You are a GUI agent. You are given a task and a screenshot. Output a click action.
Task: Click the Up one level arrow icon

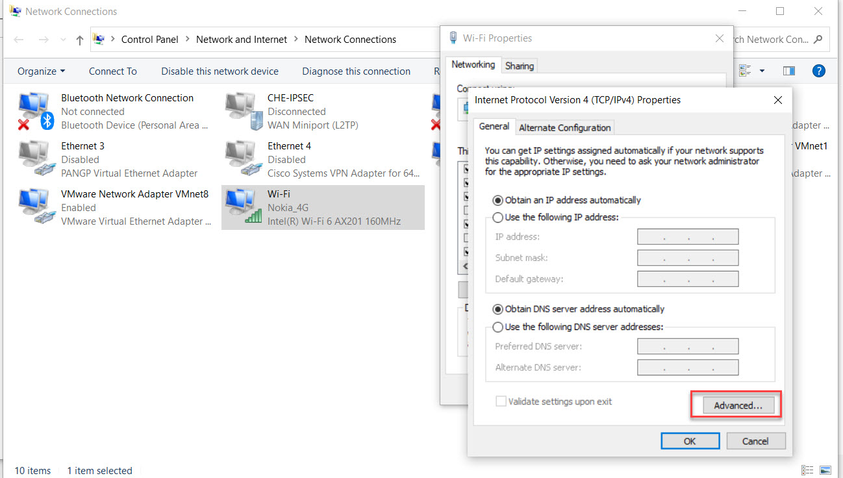(79, 40)
